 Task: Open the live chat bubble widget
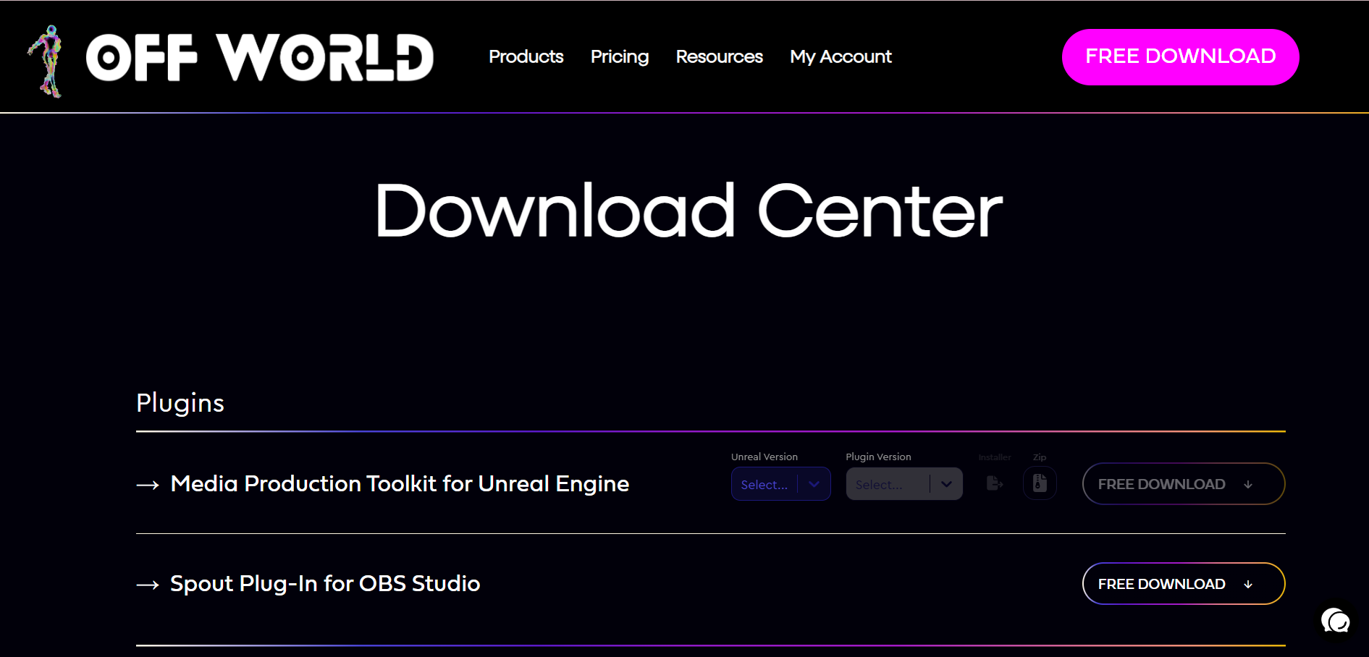point(1335,620)
